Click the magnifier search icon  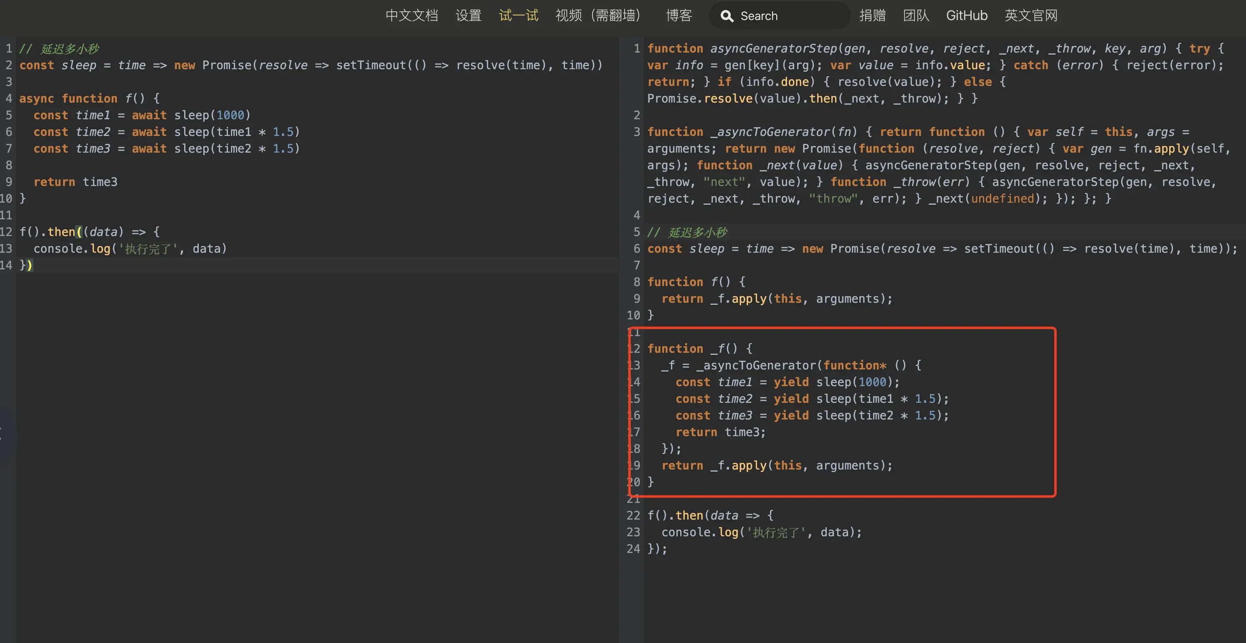[727, 16]
